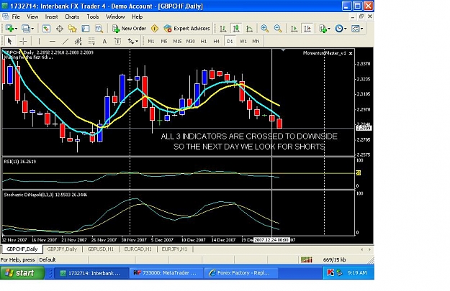Open the File menu
Screen dimensions: 450x291
(16, 17)
